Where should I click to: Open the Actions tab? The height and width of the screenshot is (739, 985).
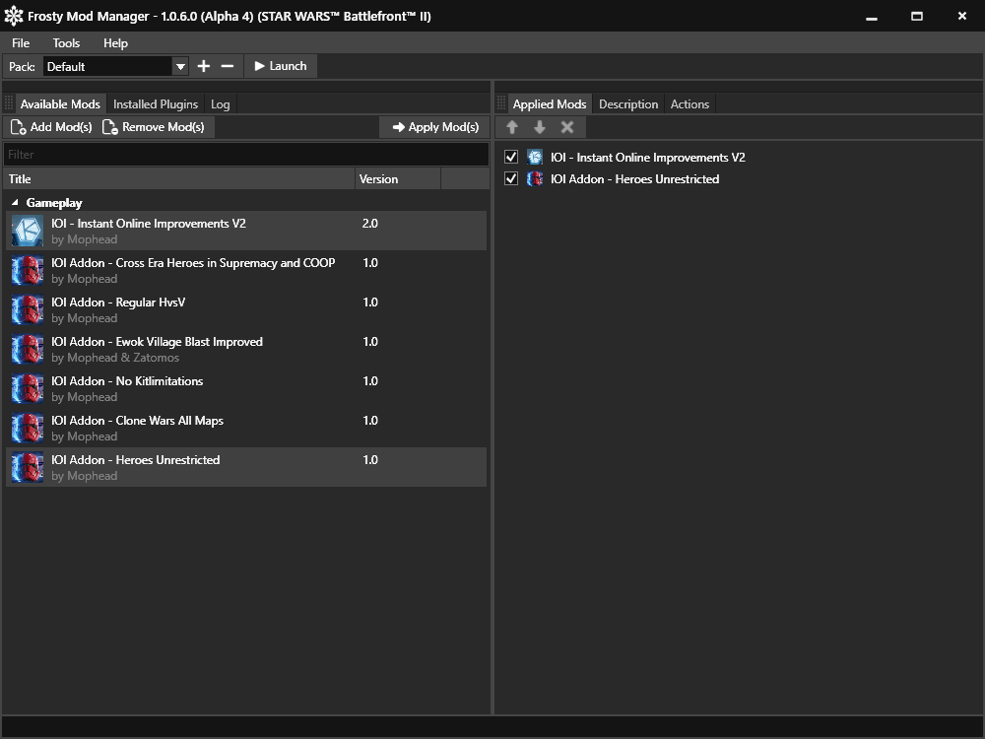(x=689, y=104)
